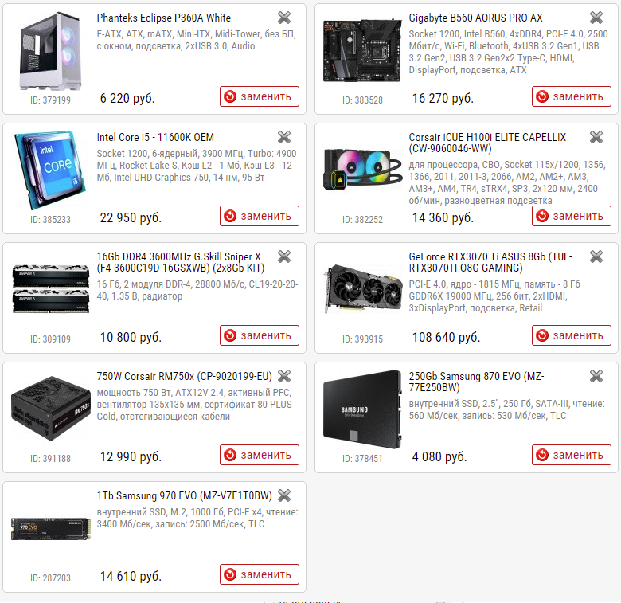Remove the G.Skill Sniper X memory kit
The image size is (621, 603).
(x=284, y=256)
